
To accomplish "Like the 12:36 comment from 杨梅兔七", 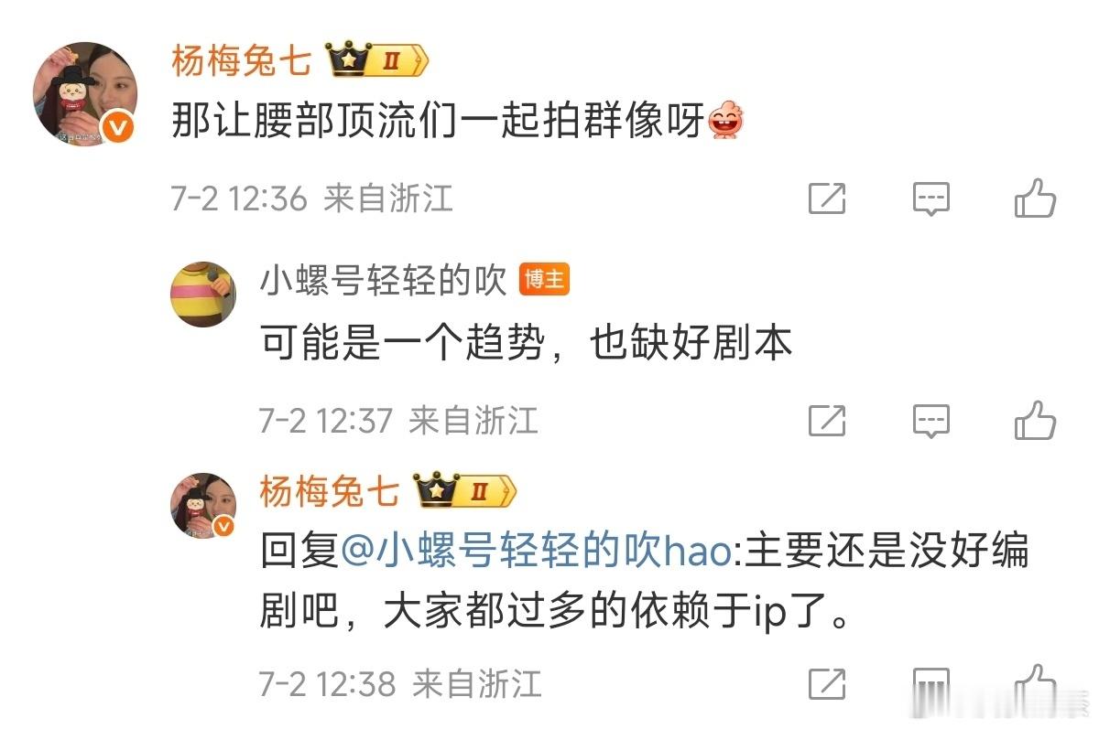I will click(x=1035, y=198).
